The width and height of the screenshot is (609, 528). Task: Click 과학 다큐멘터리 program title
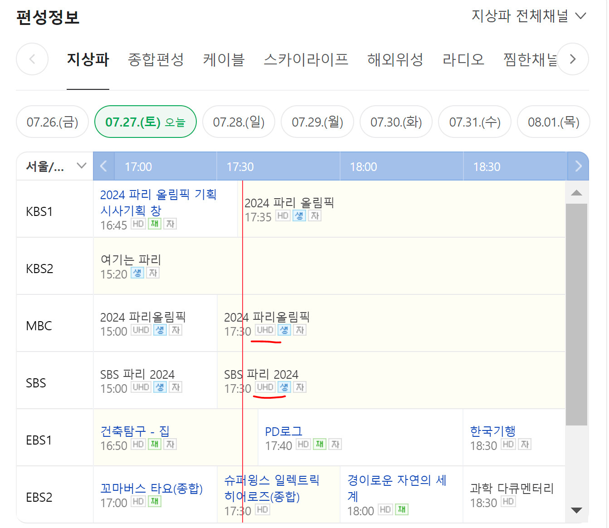(x=512, y=488)
